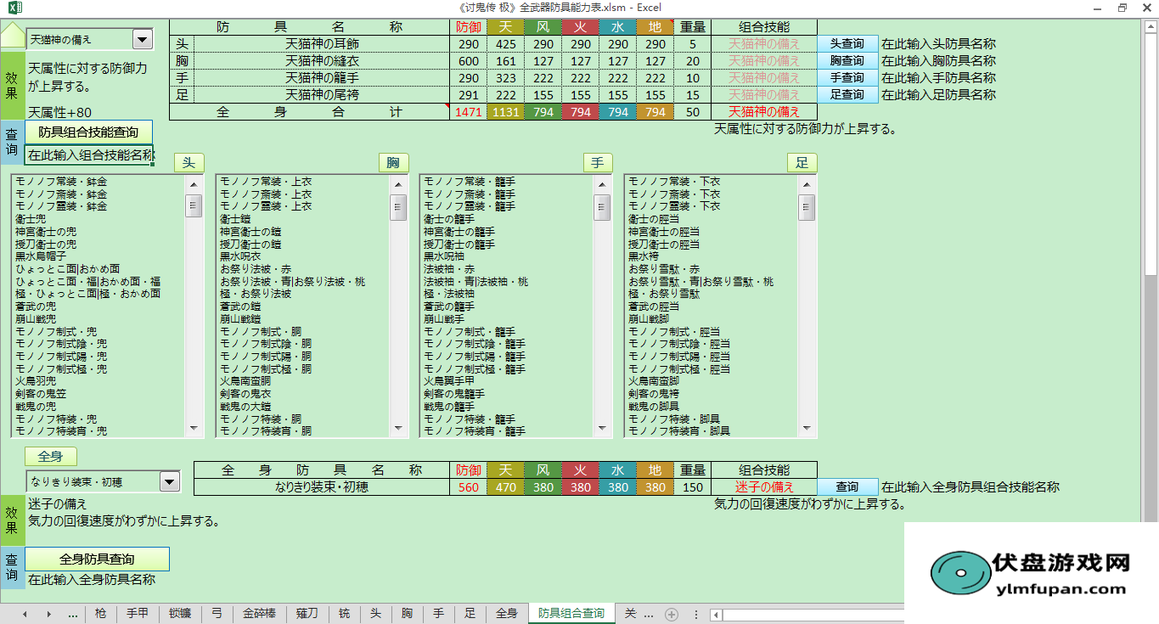Click the down arrow of the 手 listbox scrollbar
The width and height of the screenshot is (1159, 624).
(x=602, y=429)
